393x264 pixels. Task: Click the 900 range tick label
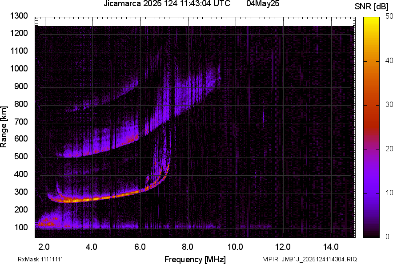21,86
